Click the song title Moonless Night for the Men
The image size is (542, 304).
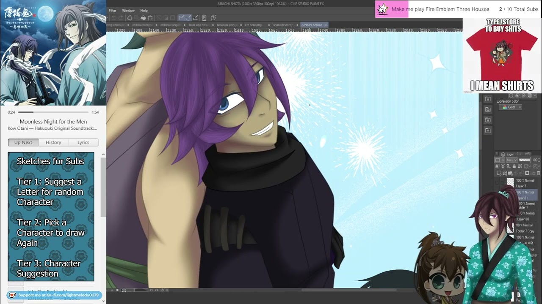tap(53, 122)
